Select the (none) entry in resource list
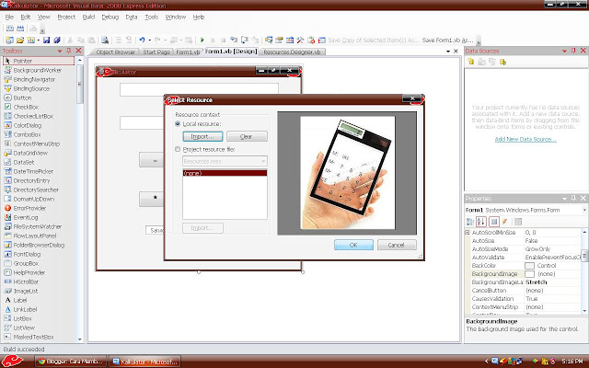This screenshot has height=368, width=589. (225, 173)
